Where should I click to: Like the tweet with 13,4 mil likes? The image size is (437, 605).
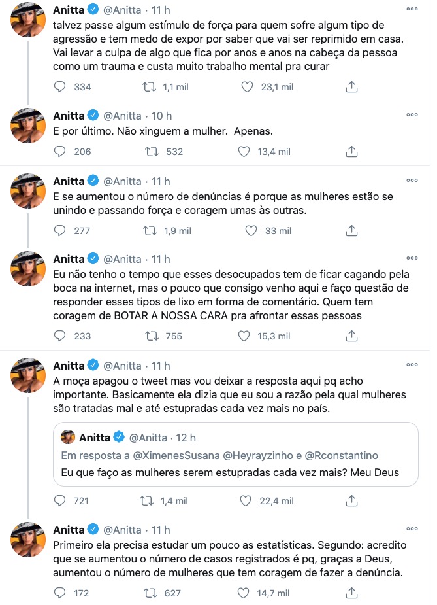pyautogui.click(x=244, y=152)
